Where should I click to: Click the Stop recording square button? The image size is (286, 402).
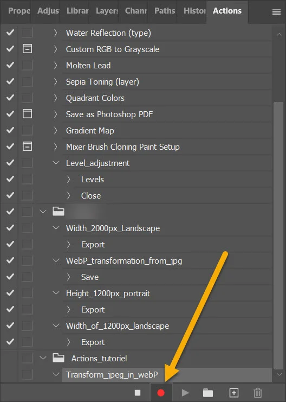138,393
